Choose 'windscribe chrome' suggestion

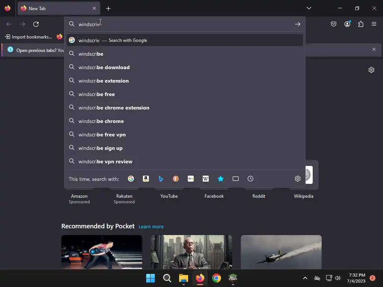(x=185, y=121)
